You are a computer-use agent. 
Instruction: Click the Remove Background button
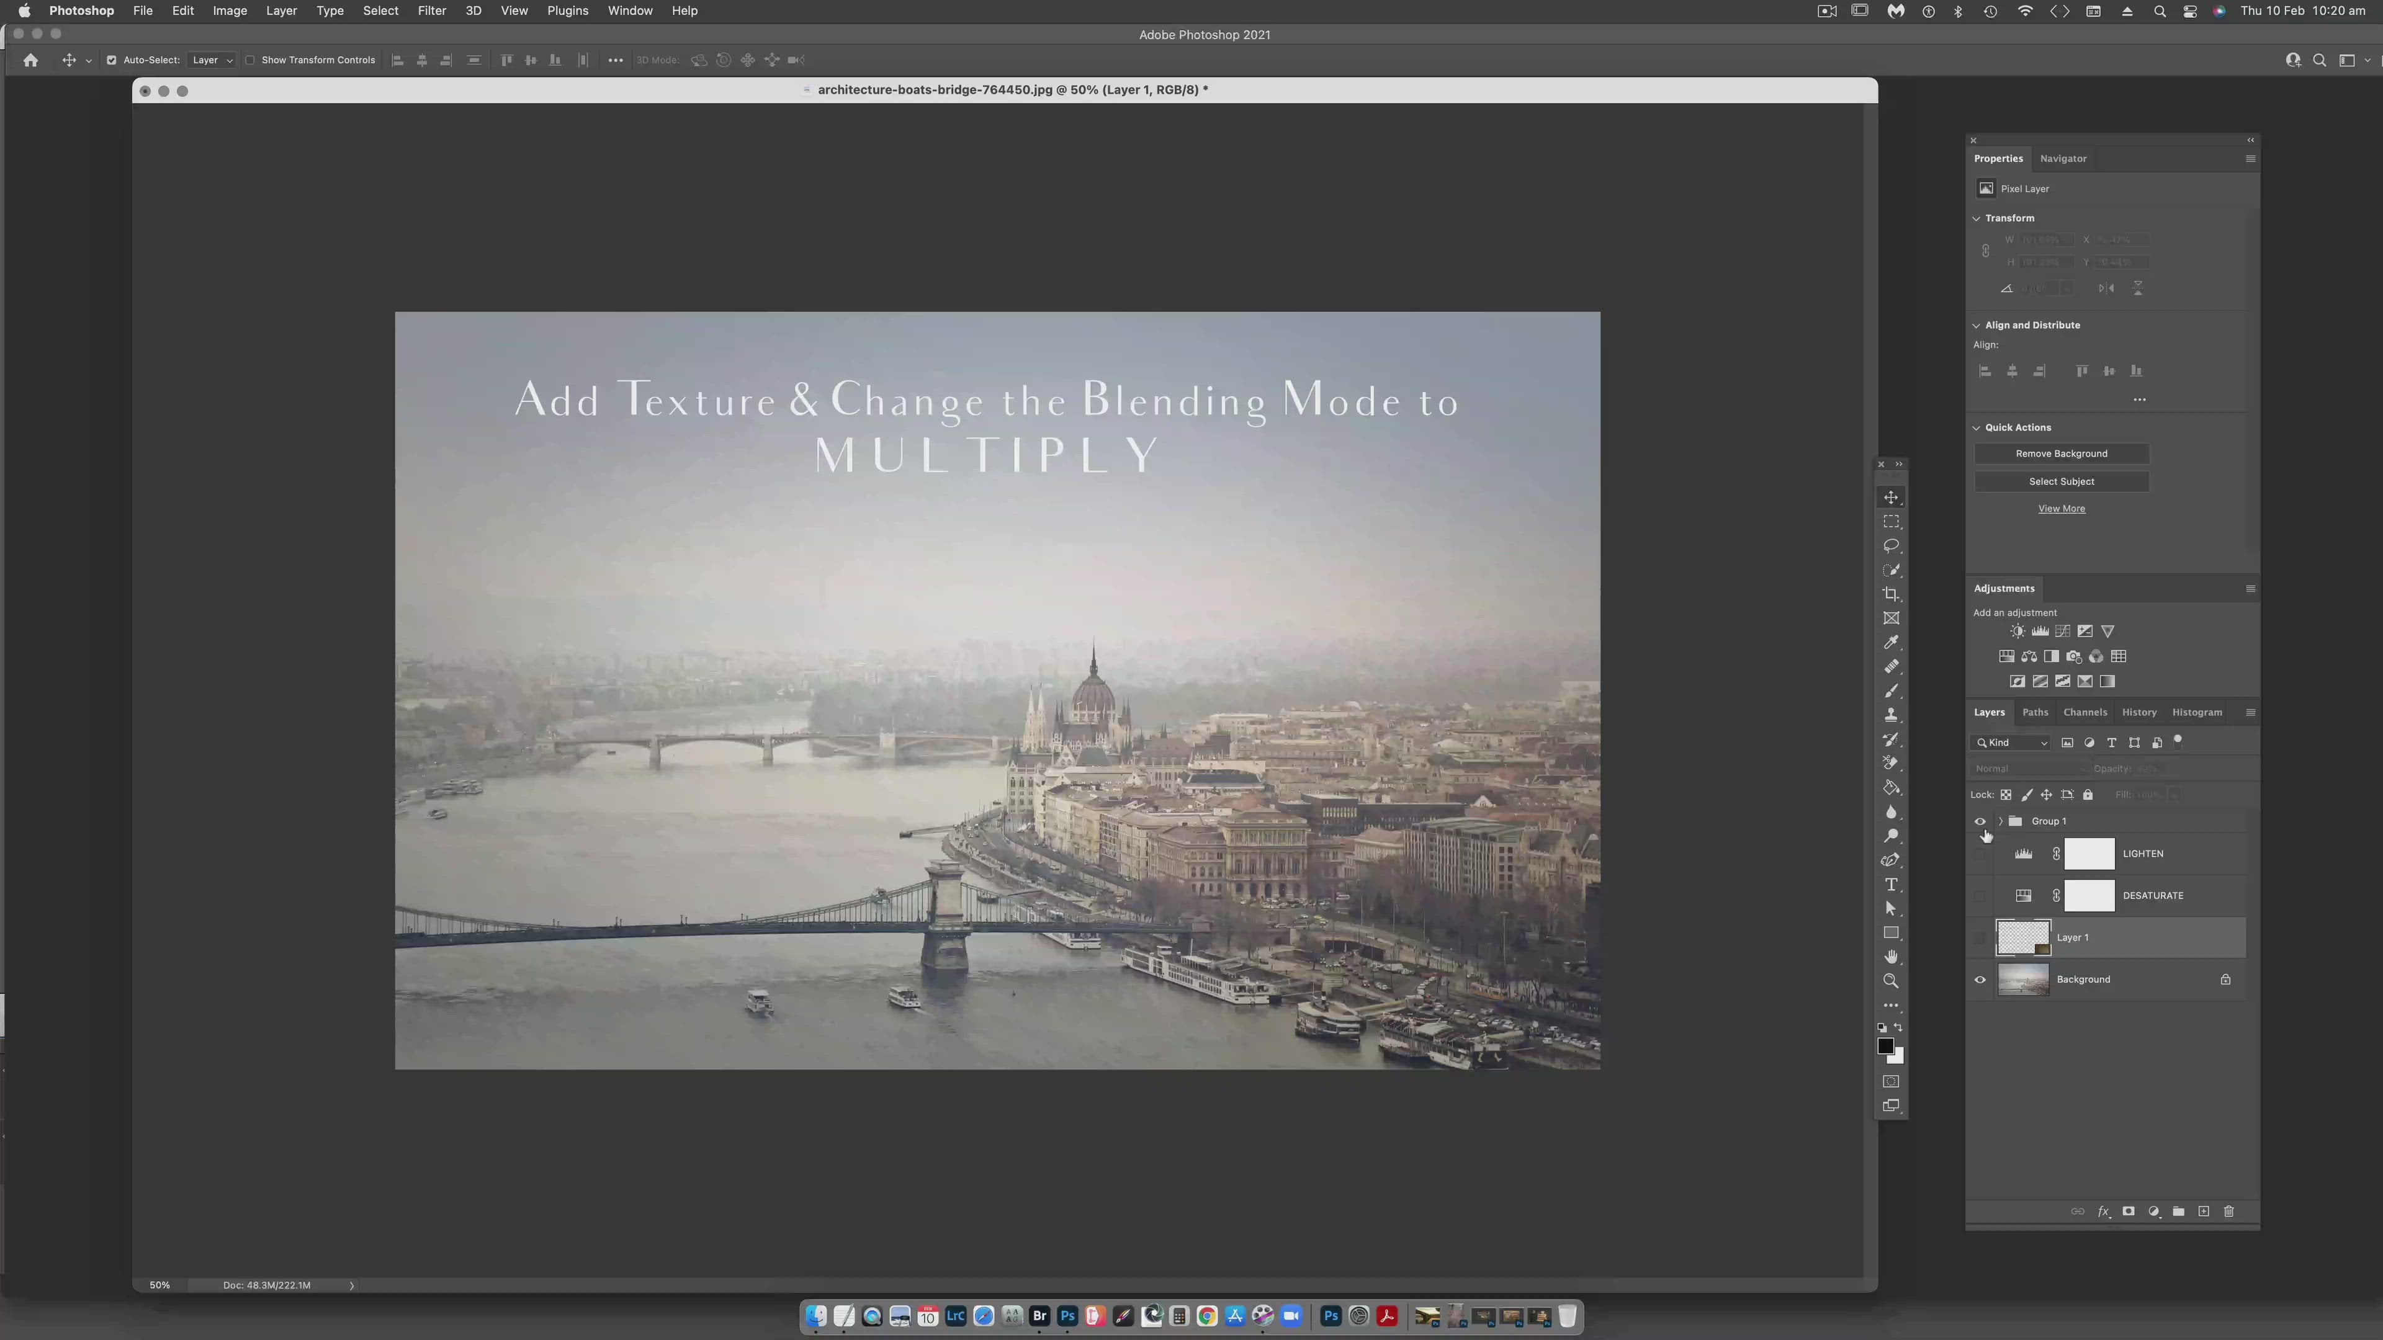tap(2061, 453)
